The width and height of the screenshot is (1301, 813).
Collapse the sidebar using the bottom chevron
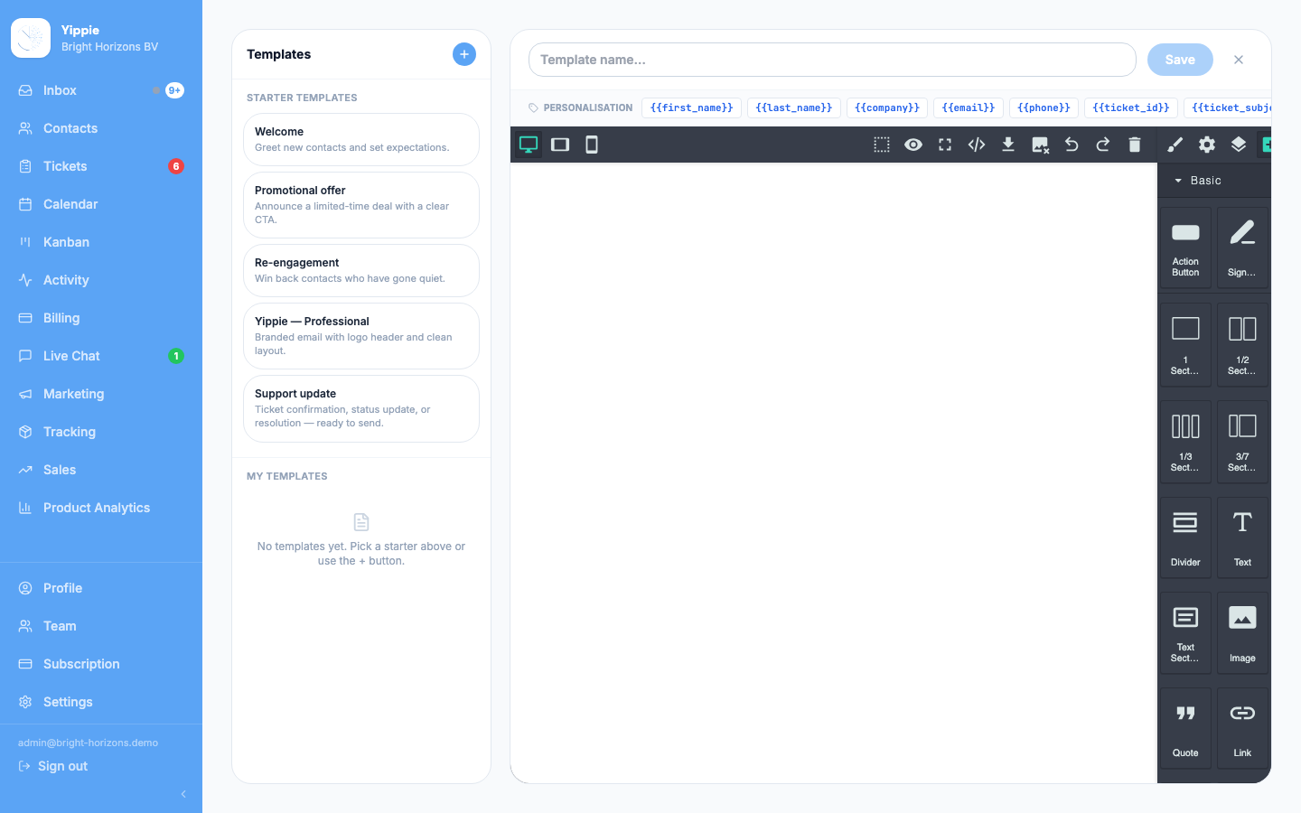pos(183,794)
